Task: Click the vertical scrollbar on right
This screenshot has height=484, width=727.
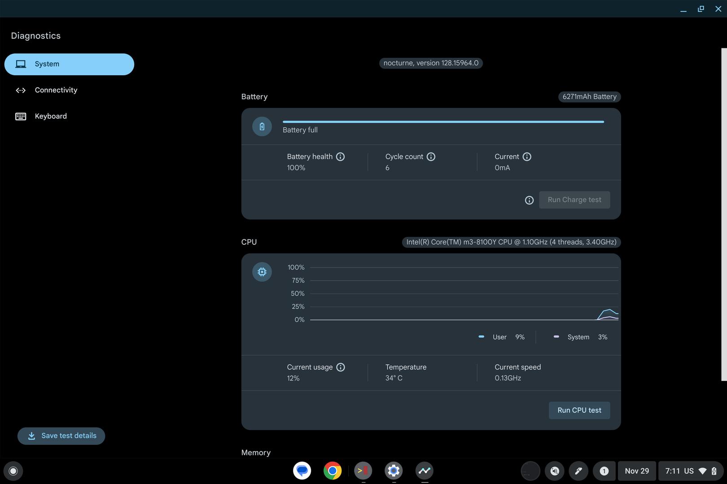Action: coord(723,214)
